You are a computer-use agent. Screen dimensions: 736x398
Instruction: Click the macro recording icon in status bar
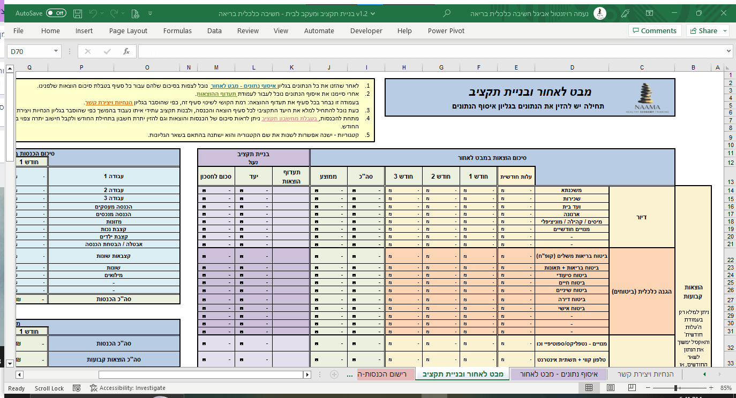click(x=76, y=388)
